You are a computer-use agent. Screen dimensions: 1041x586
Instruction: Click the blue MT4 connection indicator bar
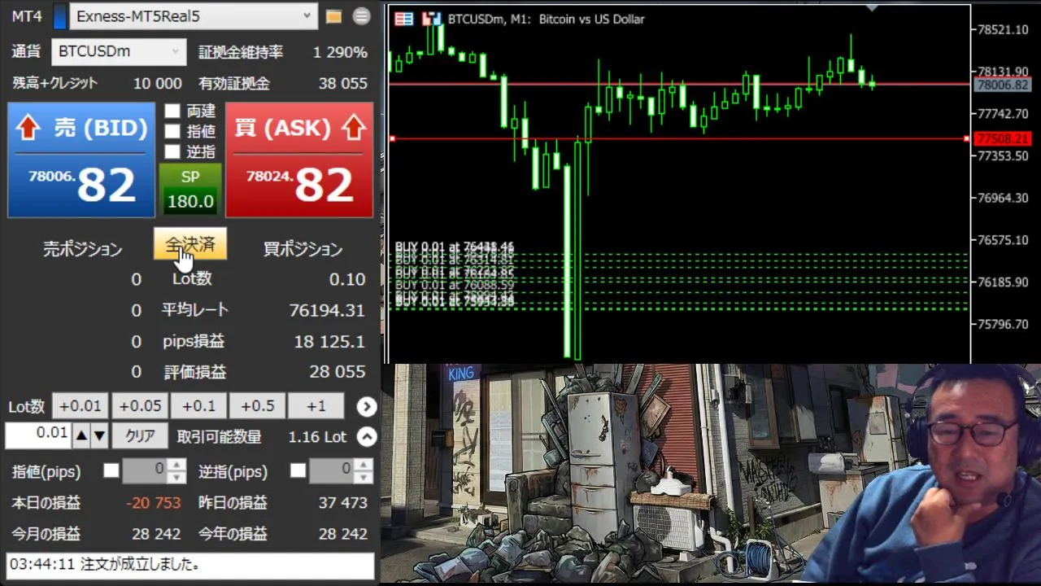(x=59, y=16)
